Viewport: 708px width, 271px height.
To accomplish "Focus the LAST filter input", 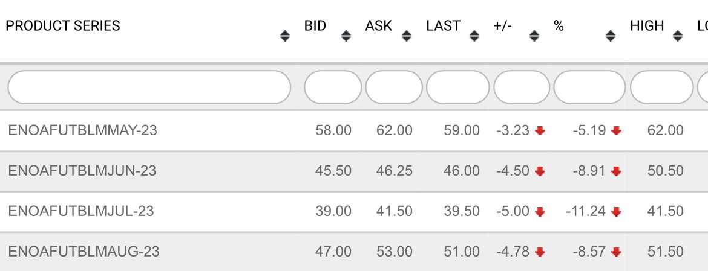I will tap(457, 88).
